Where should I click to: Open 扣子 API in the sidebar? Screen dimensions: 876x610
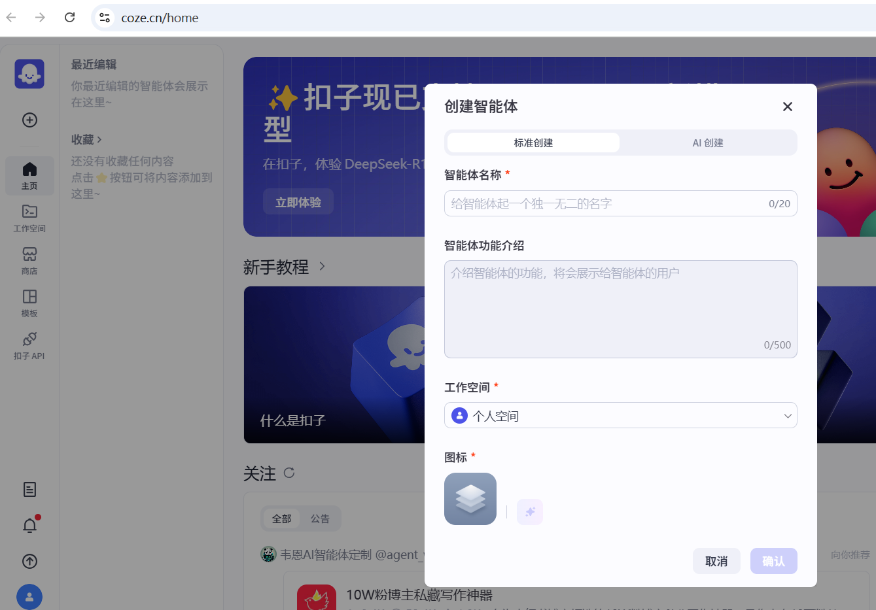tap(29, 346)
